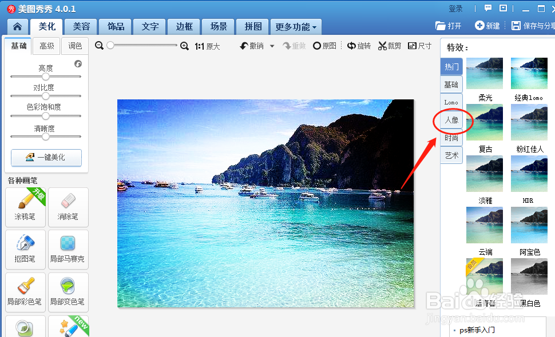This screenshot has width=555, height=337.
Task: Select the 人像 effects category
Action: (451, 120)
